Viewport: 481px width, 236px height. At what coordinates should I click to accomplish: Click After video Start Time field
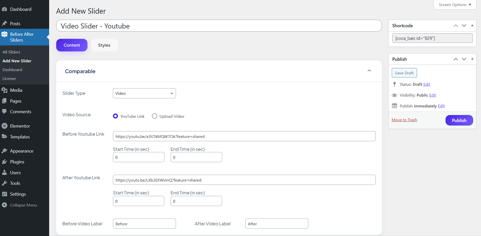139,201
